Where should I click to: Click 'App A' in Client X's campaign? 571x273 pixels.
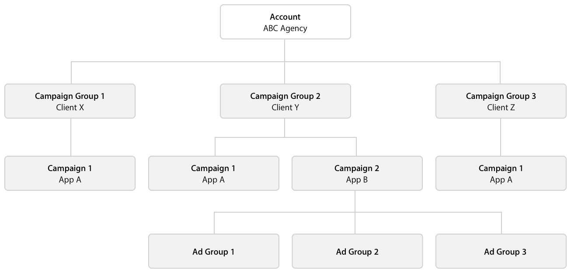(70, 180)
